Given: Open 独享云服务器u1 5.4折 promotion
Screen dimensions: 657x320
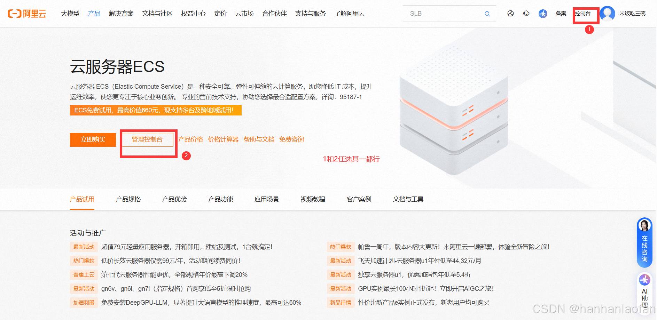Looking at the screenshot, I should coord(414,275).
